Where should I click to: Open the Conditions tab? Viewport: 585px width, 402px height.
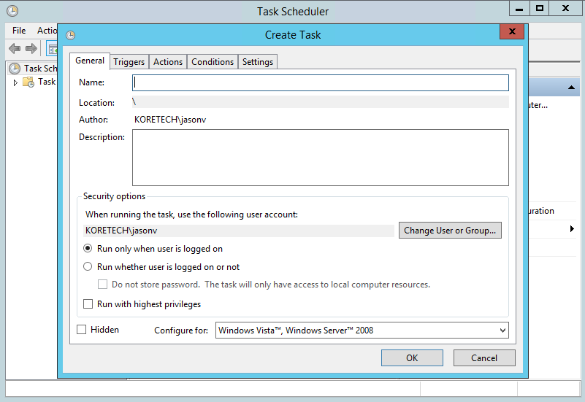[213, 62]
